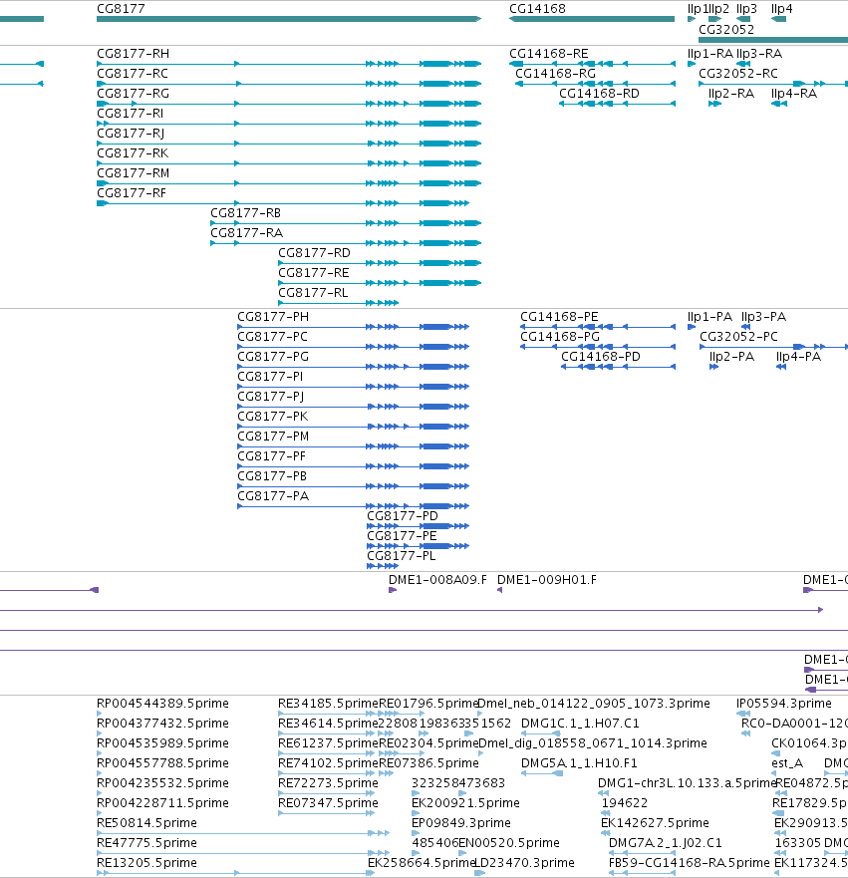Select protein CG8177-PM
This screenshot has width=848, height=878.
(x=273, y=437)
